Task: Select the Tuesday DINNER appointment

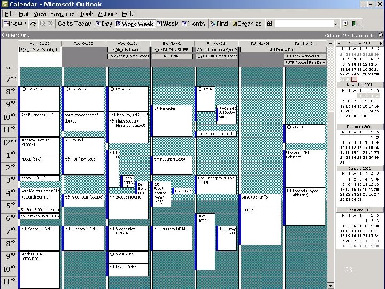Action: (83, 238)
